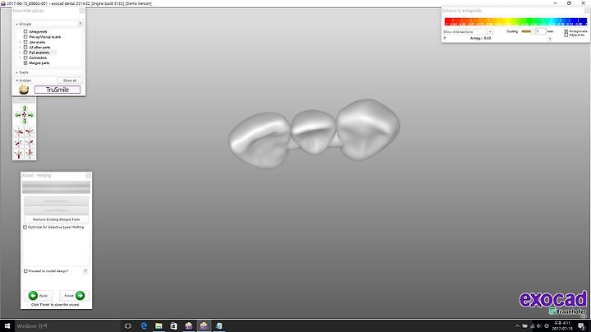This screenshot has width=591, height=332.
Task: Click the Windows search box
Action: point(68,326)
